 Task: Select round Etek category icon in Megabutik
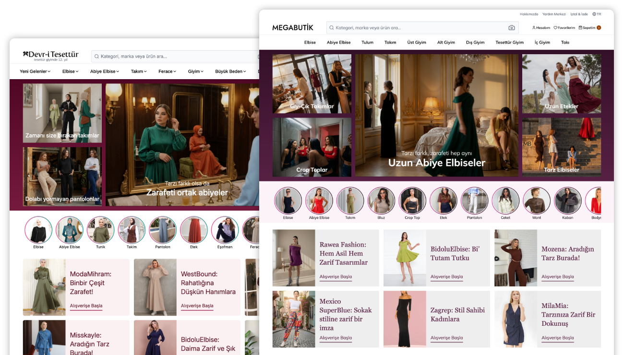click(444, 201)
